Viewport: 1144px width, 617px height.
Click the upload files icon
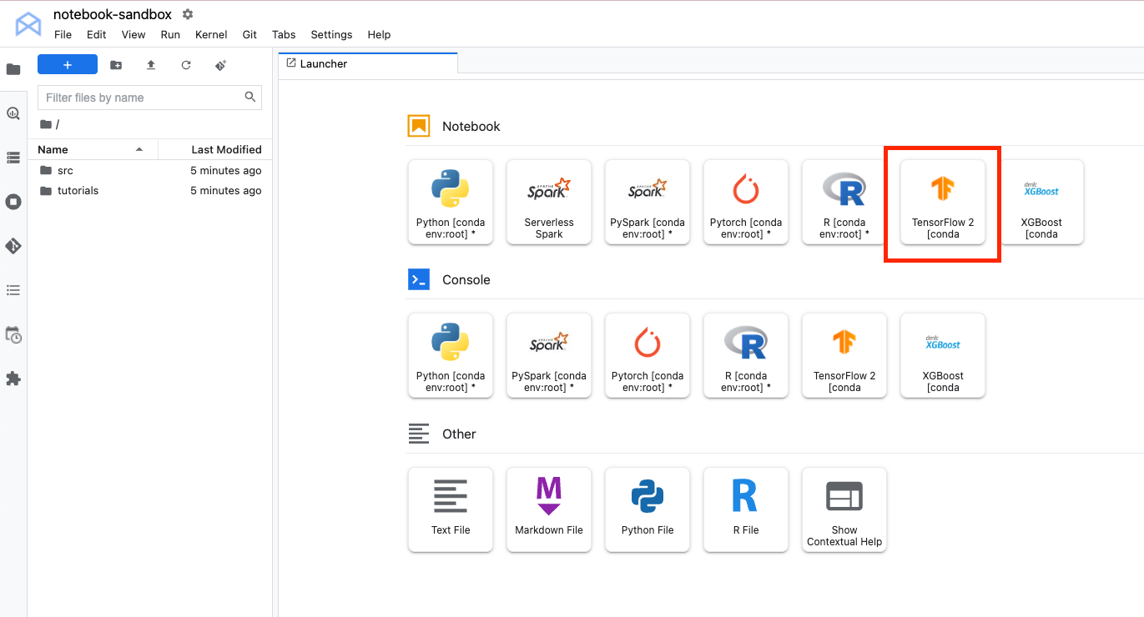(x=151, y=65)
